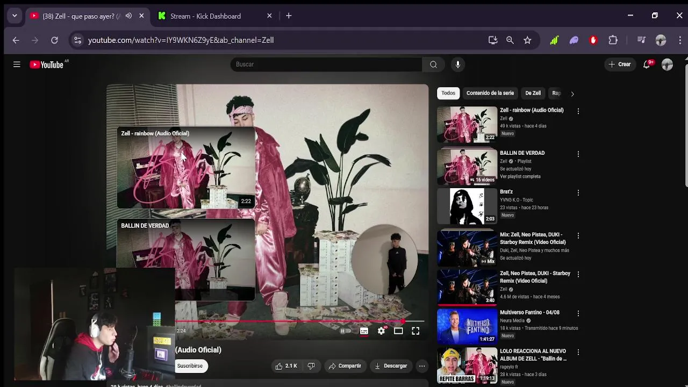Click the circular channel avatar endscreen element

tap(385, 259)
